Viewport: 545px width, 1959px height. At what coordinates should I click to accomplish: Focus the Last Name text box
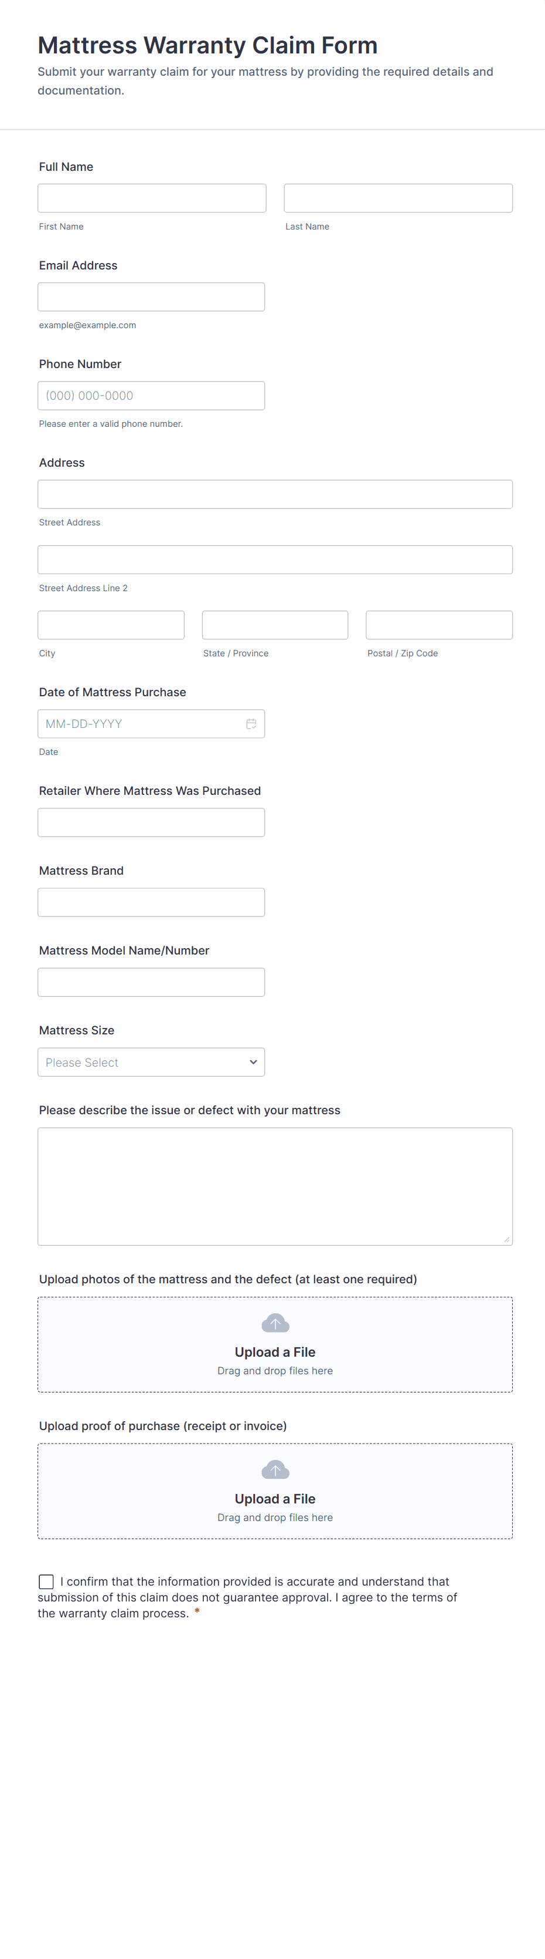click(398, 198)
